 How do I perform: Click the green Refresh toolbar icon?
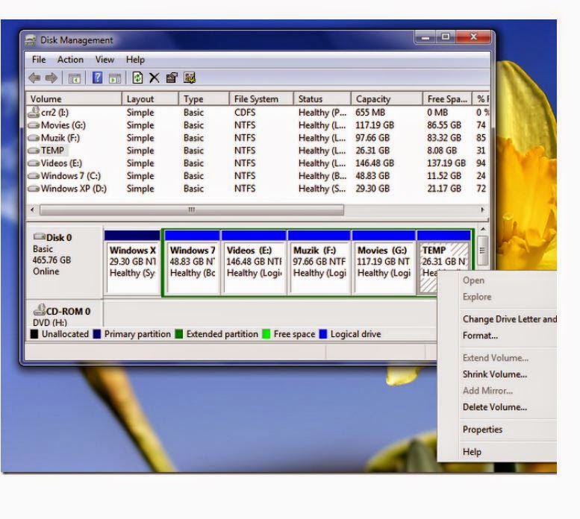point(137,78)
